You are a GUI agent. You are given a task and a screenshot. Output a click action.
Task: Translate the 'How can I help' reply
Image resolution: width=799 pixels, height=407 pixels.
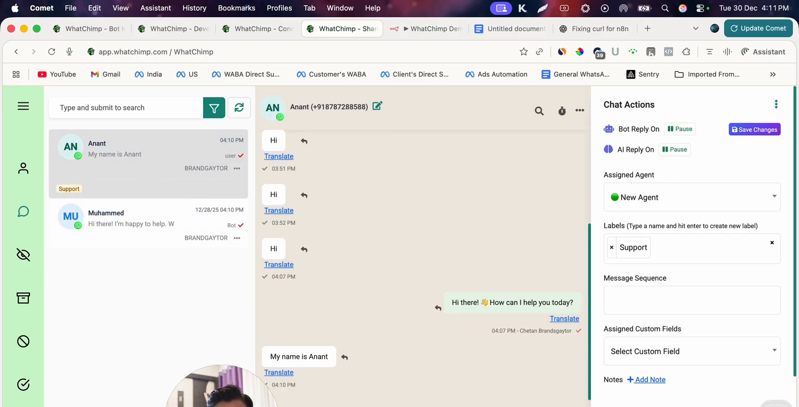point(564,319)
